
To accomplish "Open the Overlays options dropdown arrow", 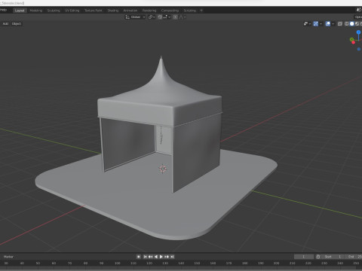I will coord(333,24).
